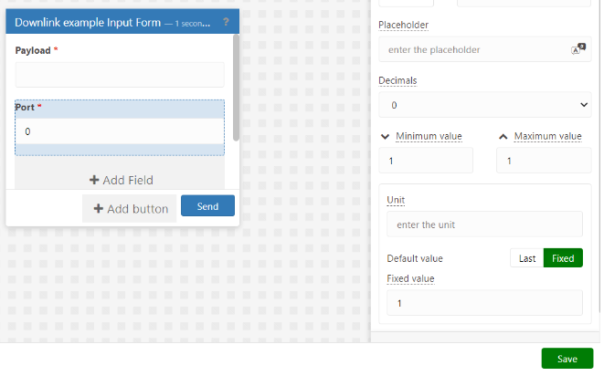This screenshot has height=376, width=604.
Task: Focus the Payload input field
Action: click(x=120, y=75)
